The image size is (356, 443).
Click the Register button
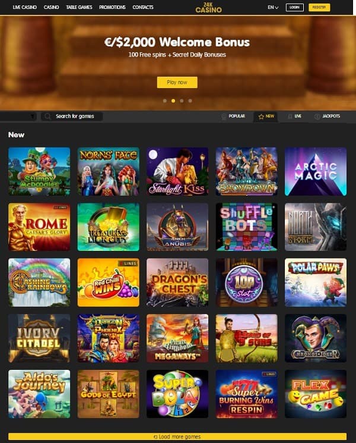point(319,7)
